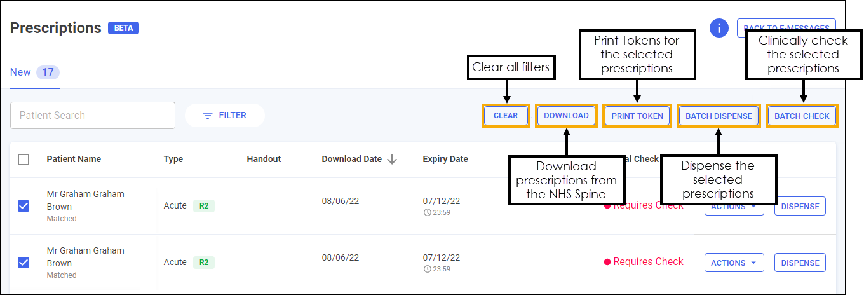Image resolution: width=864 pixels, height=295 pixels.
Task: Click the Download Date sort arrow
Action: click(x=392, y=160)
